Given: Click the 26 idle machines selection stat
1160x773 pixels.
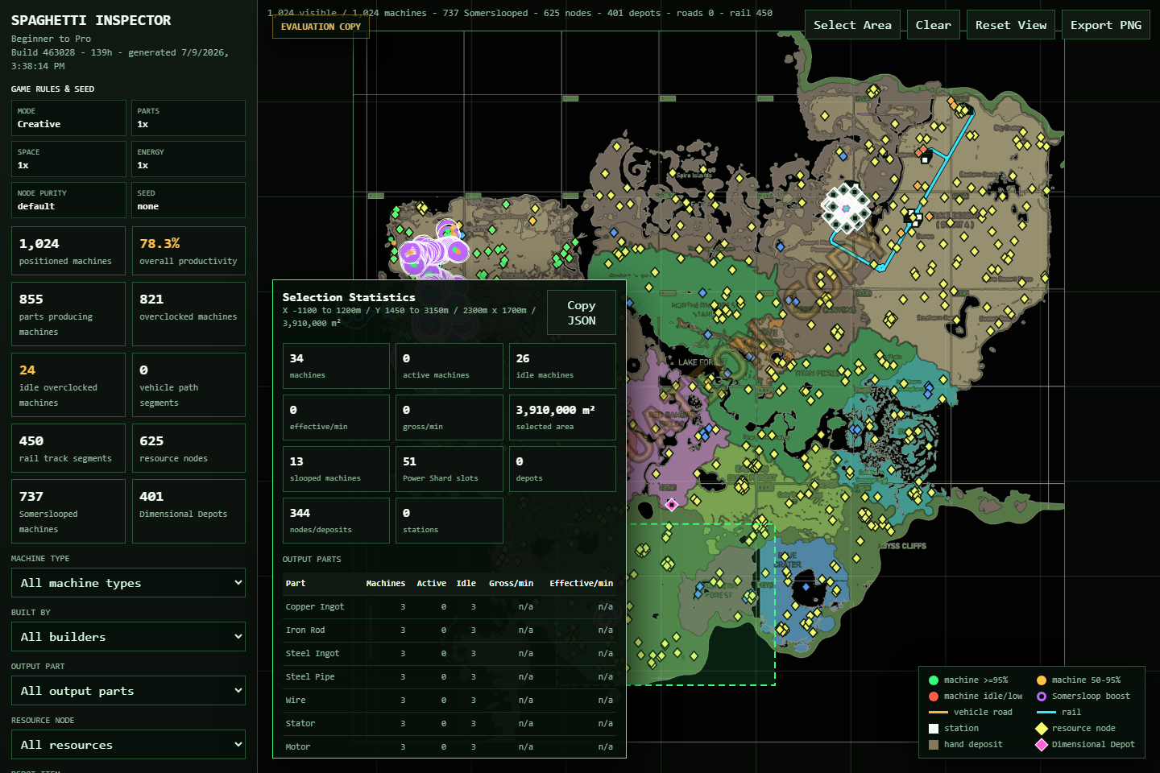Looking at the screenshot, I should [x=562, y=366].
